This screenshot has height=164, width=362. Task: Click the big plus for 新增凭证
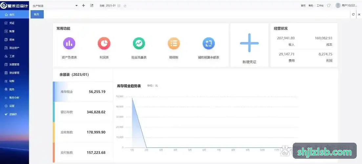pos(249,43)
